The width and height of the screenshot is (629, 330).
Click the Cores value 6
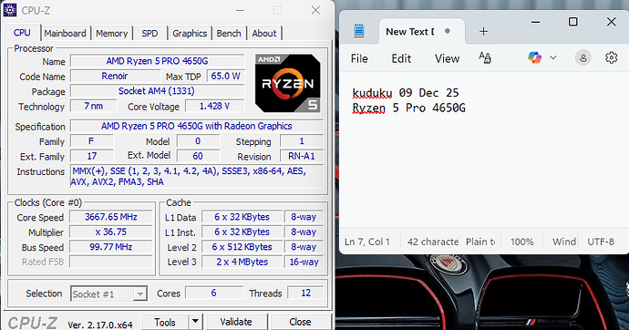pyautogui.click(x=214, y=294)
